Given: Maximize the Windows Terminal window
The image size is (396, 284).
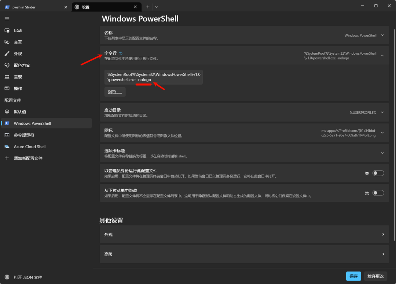Looking at the screenshot, I should coord(376,6).
